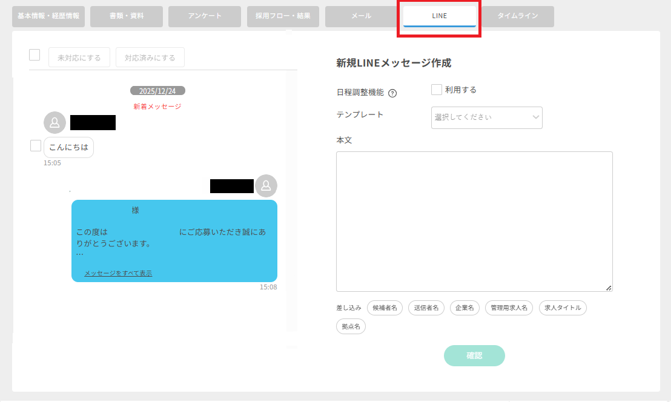Enable the 利用する checkbox
Viewport: 671px width, 402px height.
pyautogui.click(x=437, y=90)
